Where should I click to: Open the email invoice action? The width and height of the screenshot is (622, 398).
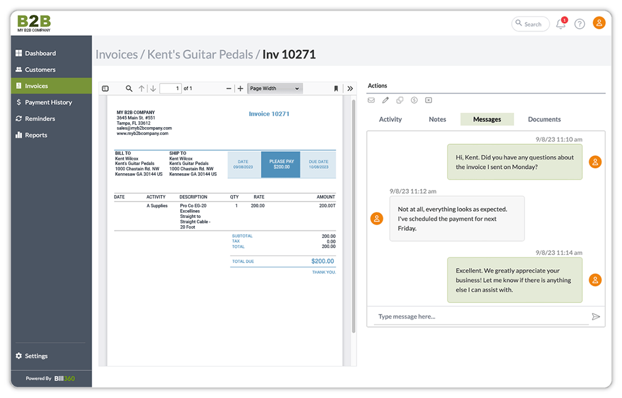coord(371,100)
